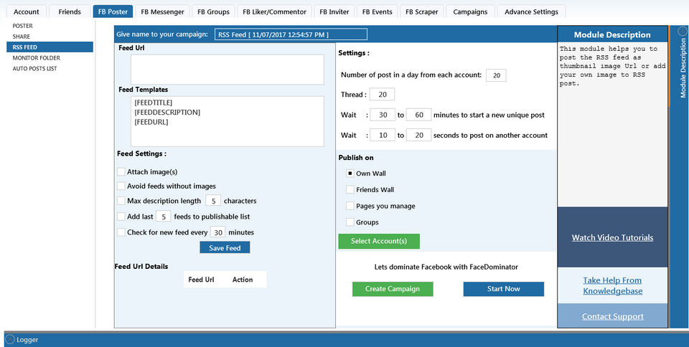Image resolution: width=689 pixels, height=347 pixels.
Task: Click maximum minutes wait field (60)
Action: 418,115
